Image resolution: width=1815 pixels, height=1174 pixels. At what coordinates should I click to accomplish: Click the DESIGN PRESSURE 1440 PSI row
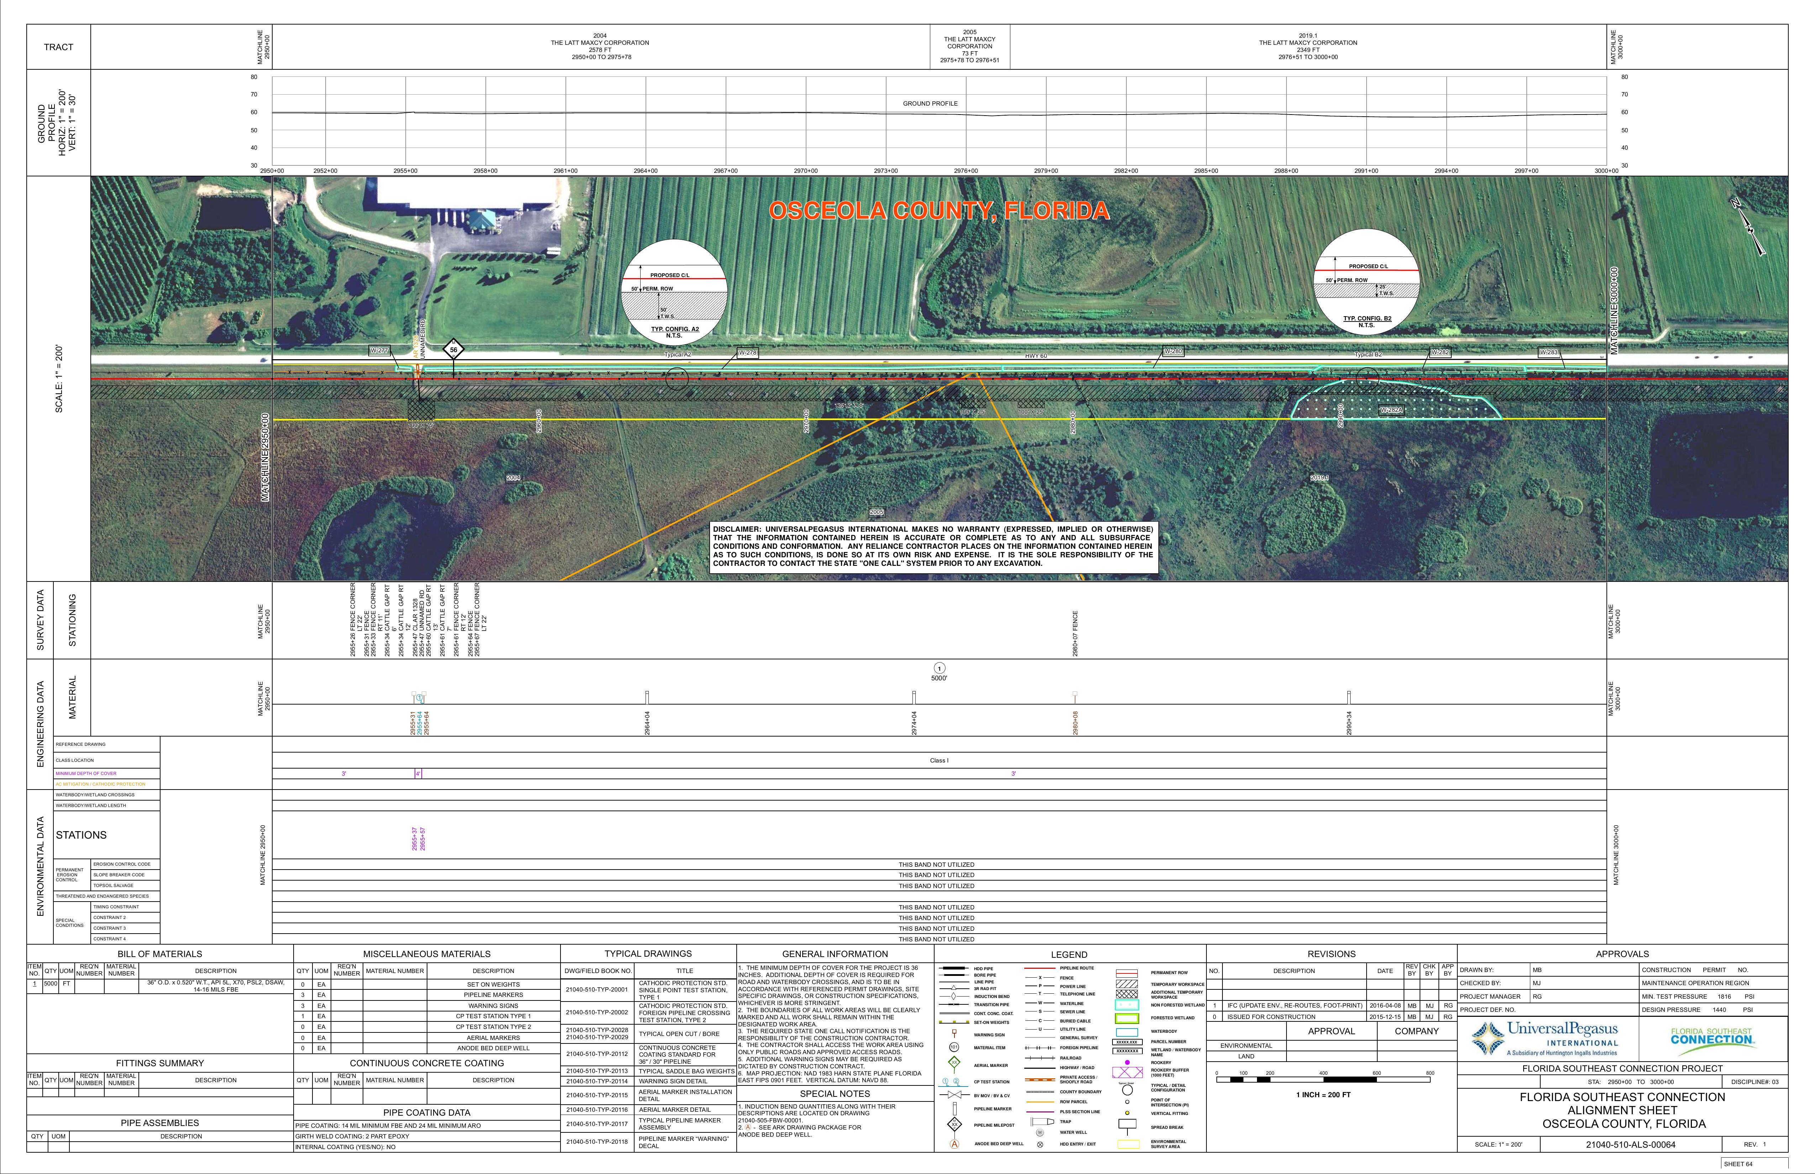(1714, 1009)
